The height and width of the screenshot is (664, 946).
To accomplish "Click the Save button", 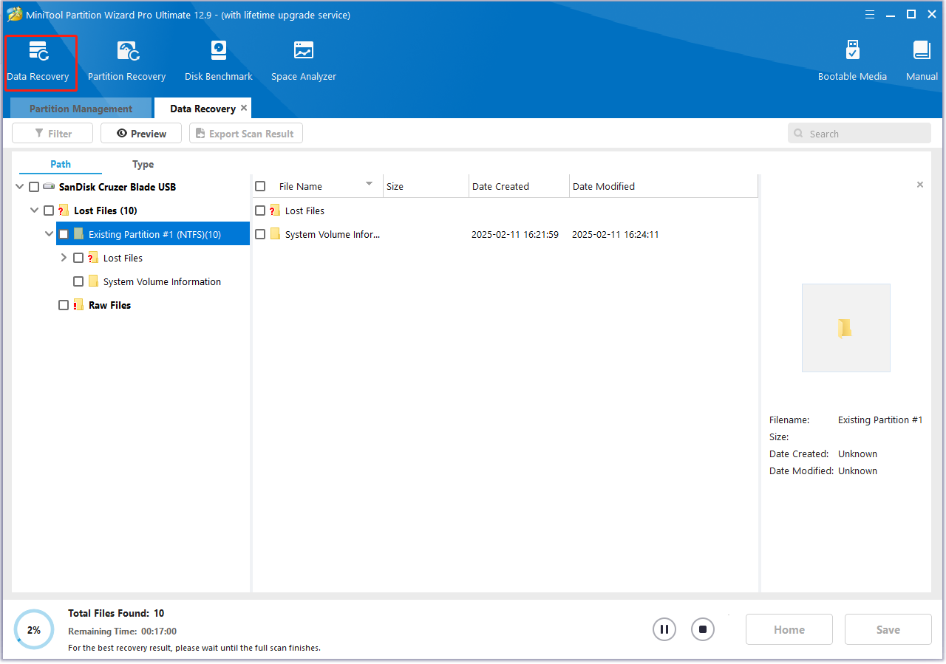I will tap(888, 629).
